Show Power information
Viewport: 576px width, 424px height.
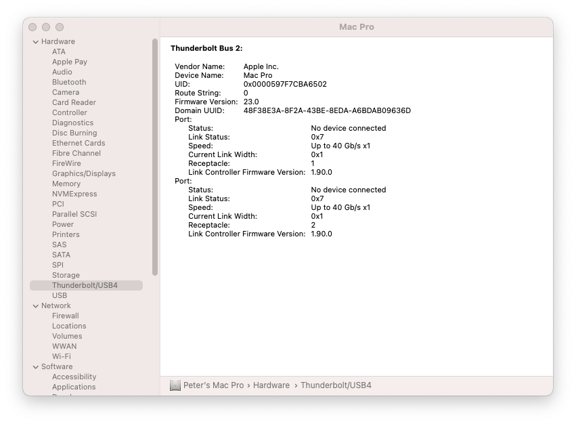(x=63, y=225)
